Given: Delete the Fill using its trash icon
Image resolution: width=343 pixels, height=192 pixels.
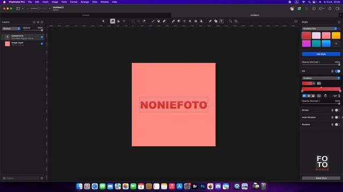Looking at the screenshot, I should 332,71.
